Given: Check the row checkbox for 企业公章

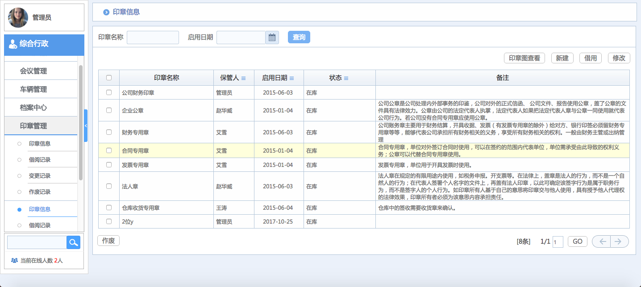Looking at the screenshot, I should (x=108, y=110).
